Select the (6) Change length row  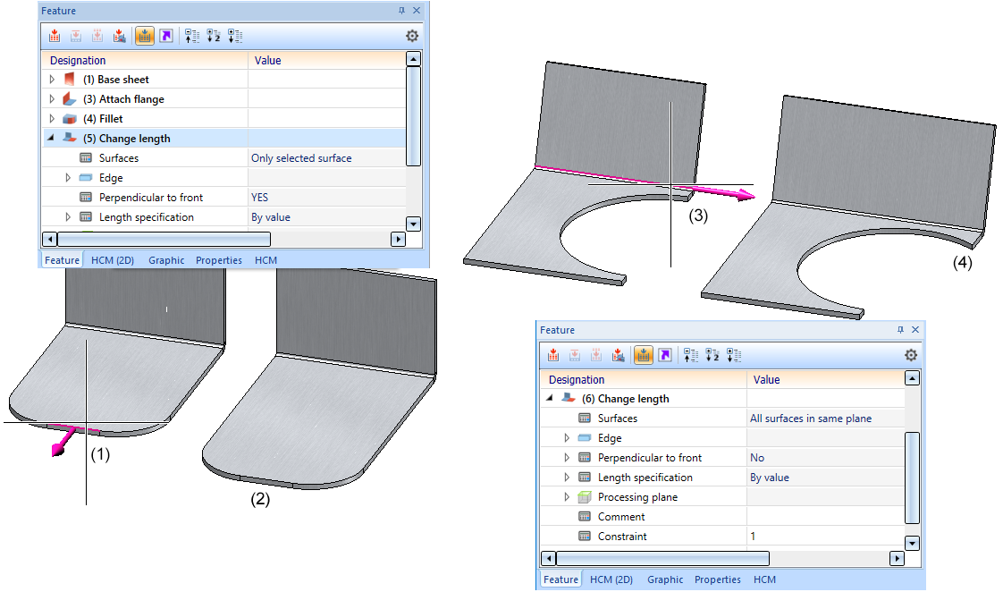(723, 399)
